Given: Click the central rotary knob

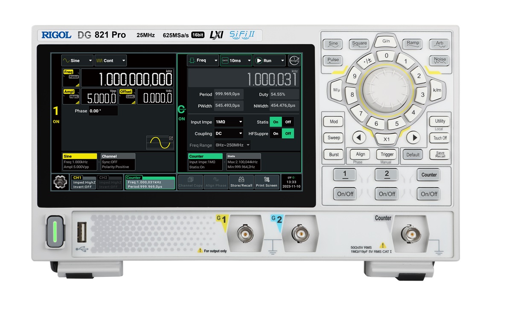Looking at the screenshot, I should (x=386, y=90).
